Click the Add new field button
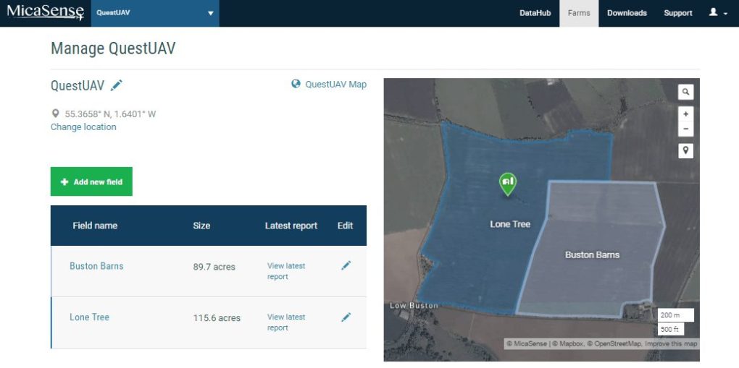Screen dimensions: 739x368 [91, 181]
